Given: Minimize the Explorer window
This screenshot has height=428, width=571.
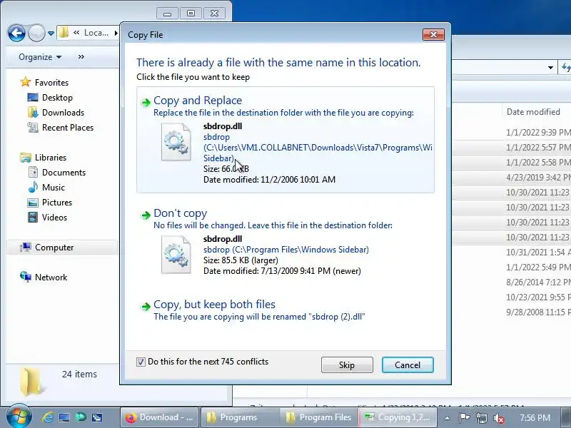Looking at the screenshot, I should [x=168, y=14].
